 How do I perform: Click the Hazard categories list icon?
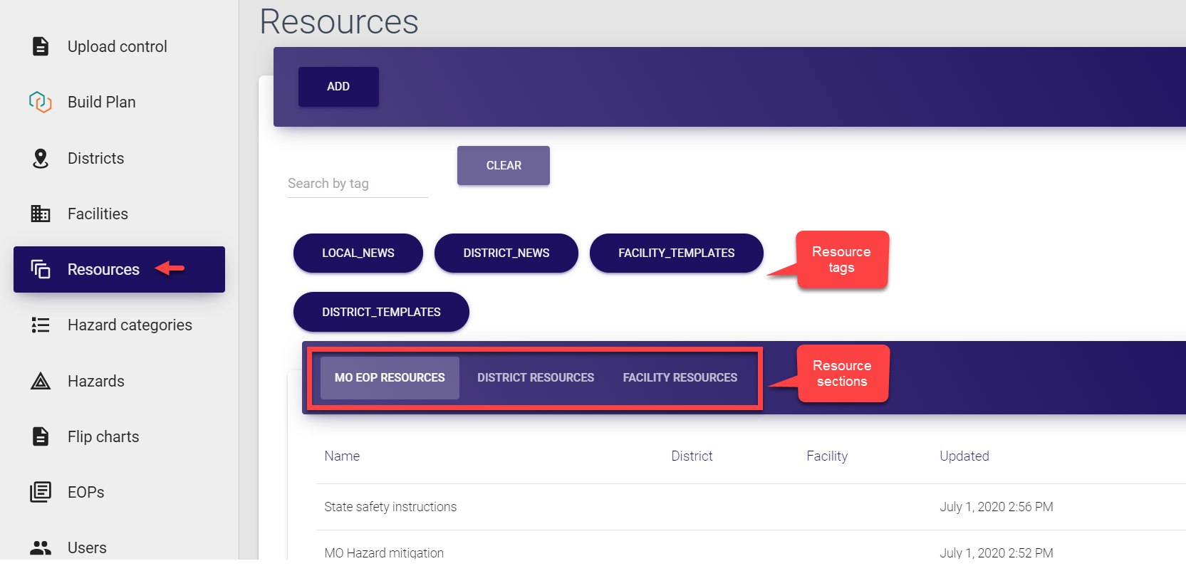click(41, 325)
